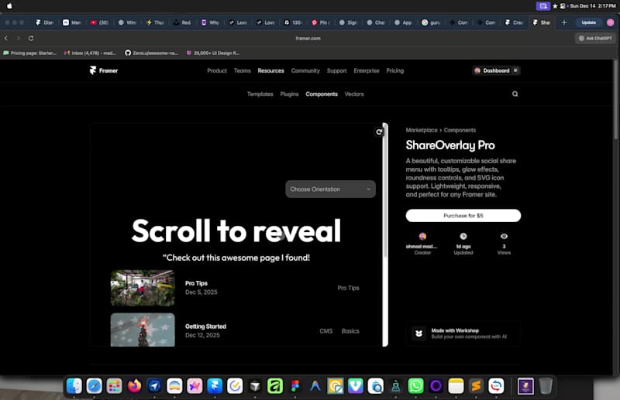Image resolution: width=620 pixels, height=400 pixels.
Task: Open the Product menu
Action: pyautogui.click(x=217, y=70)
